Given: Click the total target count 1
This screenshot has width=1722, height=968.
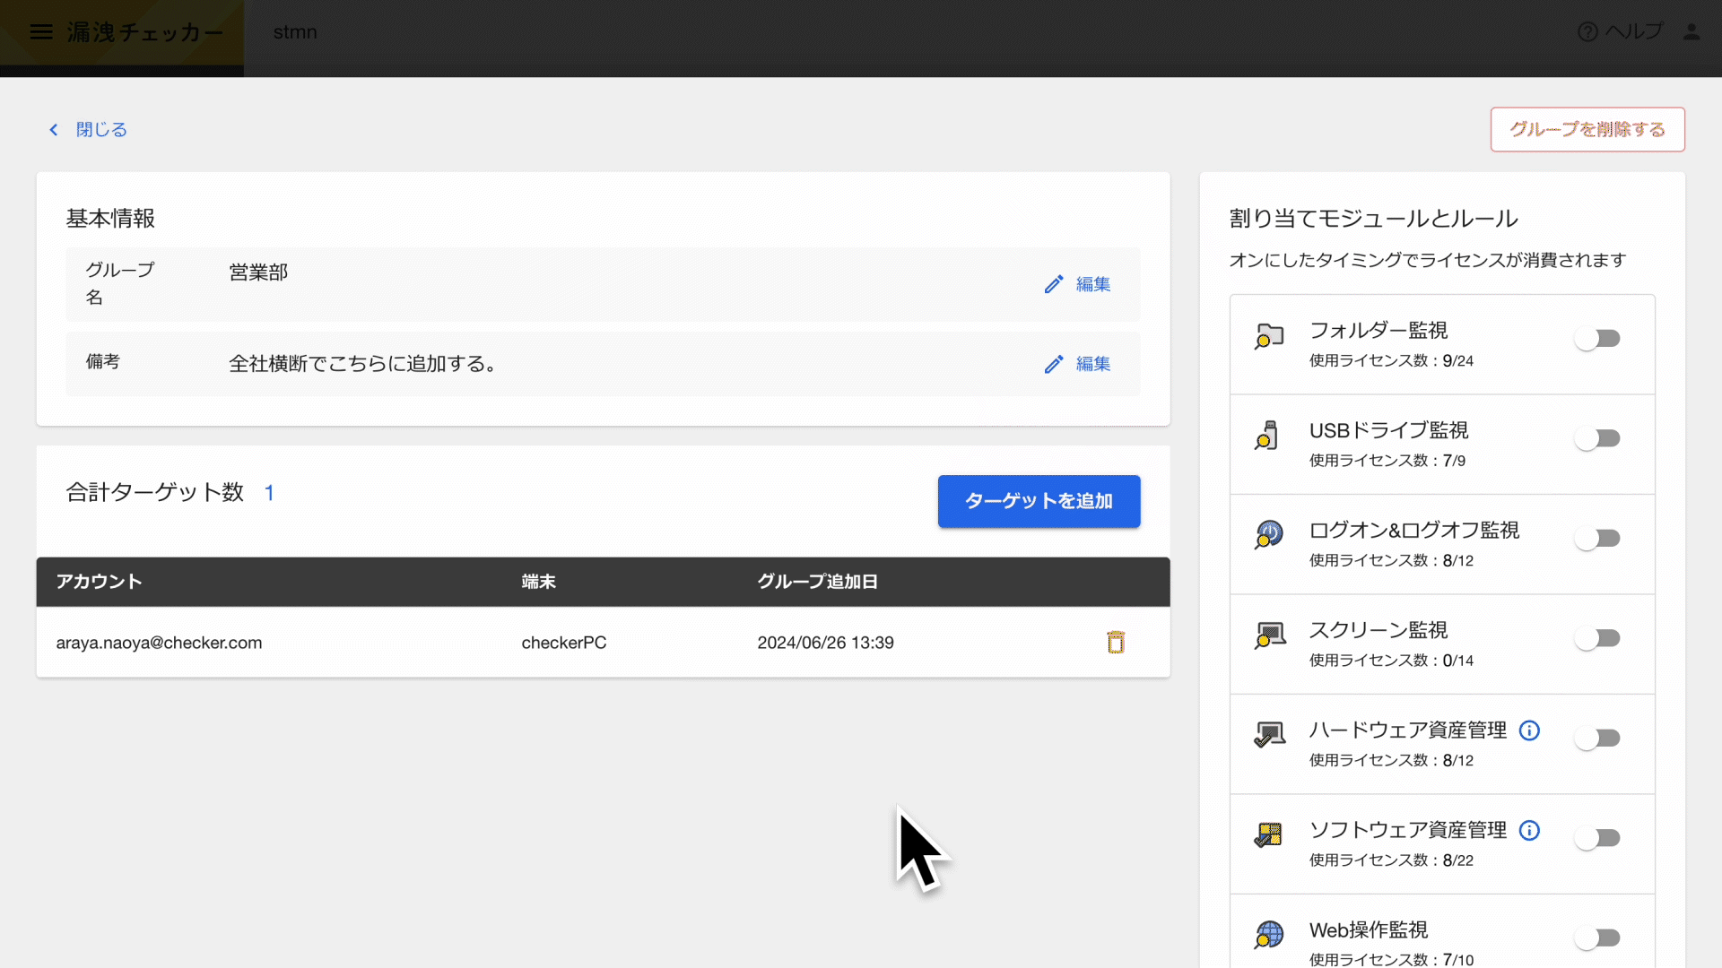Looking at the screenshot, I should click(x=269, y=493).
